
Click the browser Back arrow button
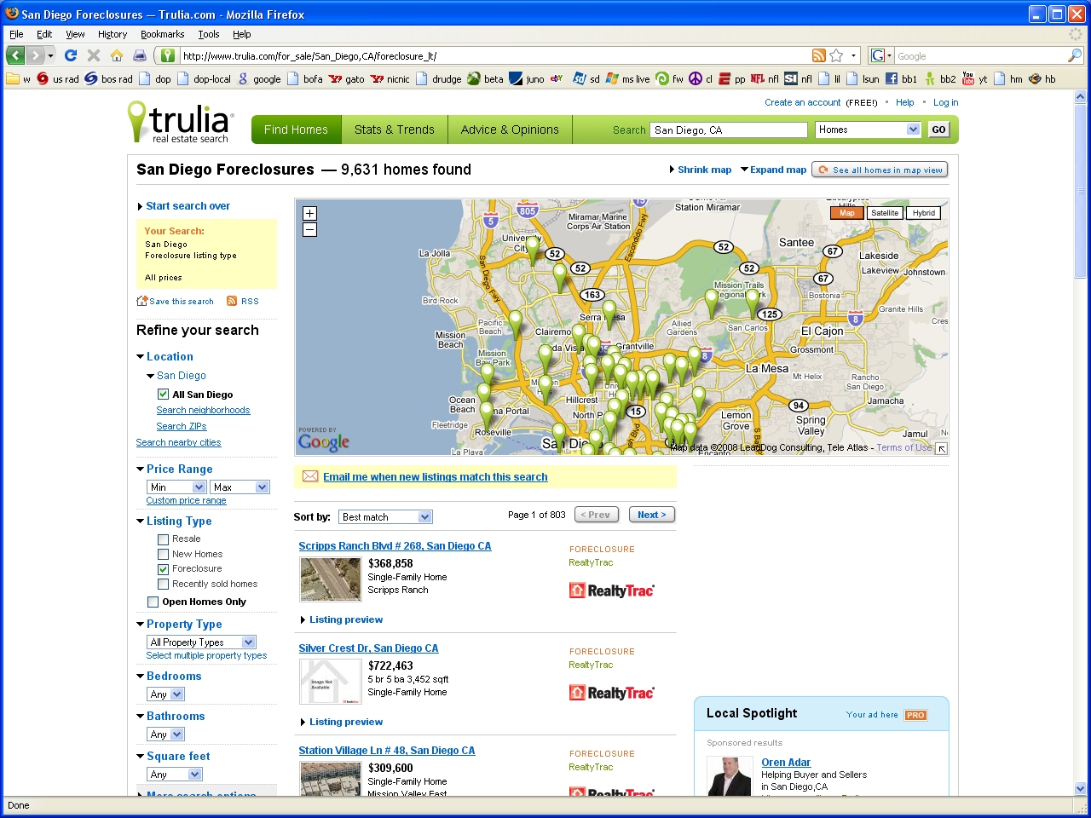(15, 55)
